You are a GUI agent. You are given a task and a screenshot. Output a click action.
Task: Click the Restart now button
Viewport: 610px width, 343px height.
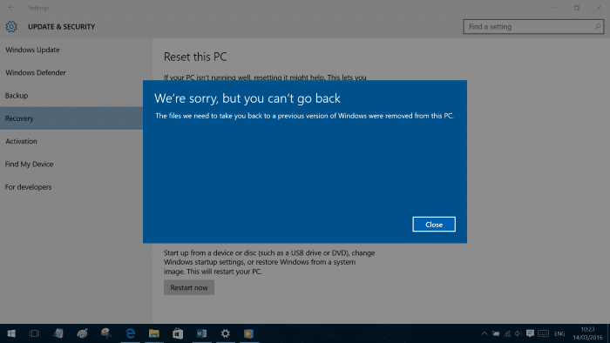coord(189,287)
